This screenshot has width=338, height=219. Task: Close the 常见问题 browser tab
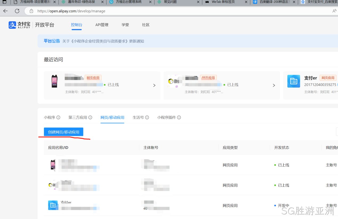tap(198, 2)
